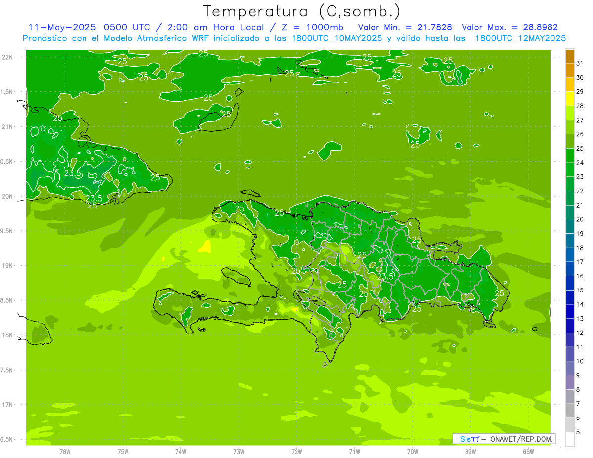Click the "7.5N" latitude axis label
This screenshot has width=593, height=458.
coord(7,370)
